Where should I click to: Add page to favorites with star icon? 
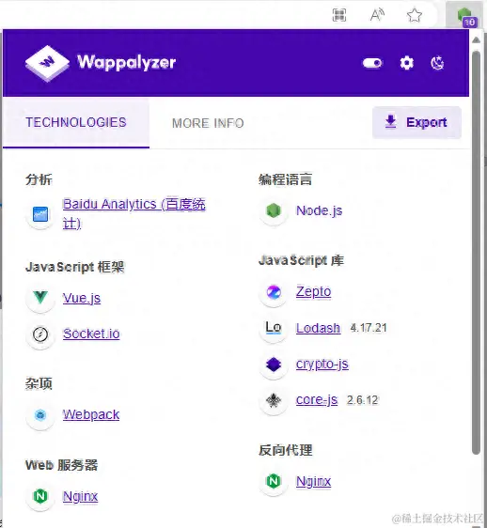[415, 15]
